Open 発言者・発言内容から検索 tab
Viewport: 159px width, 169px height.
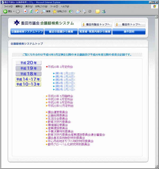tap(95, 32)
